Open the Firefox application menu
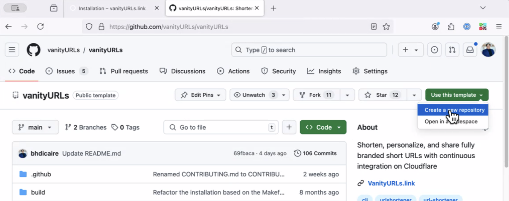509x201 pixels. (499, 27)
